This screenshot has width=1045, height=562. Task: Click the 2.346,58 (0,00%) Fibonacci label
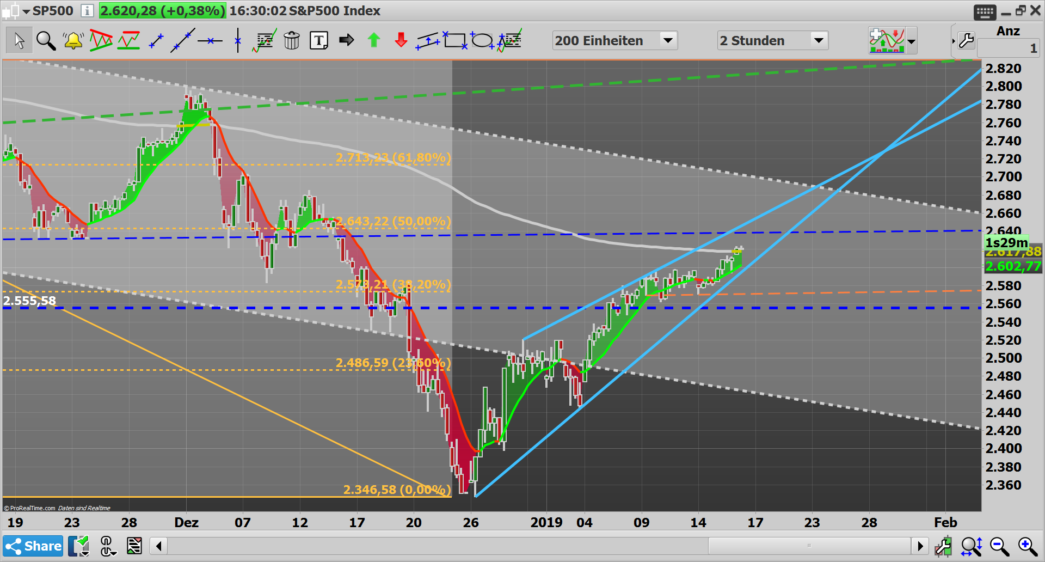point(397,490)
